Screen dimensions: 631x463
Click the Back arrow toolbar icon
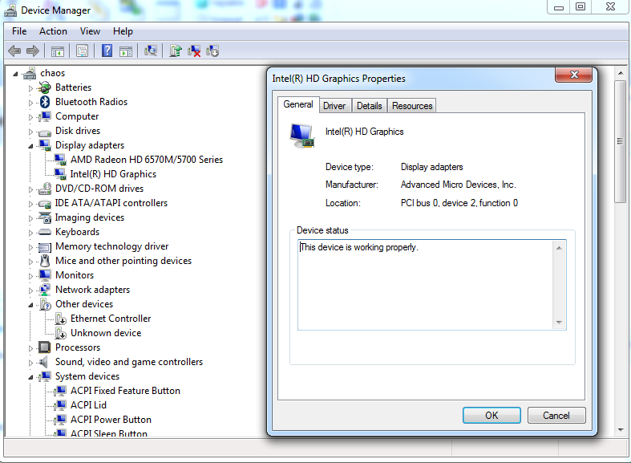pyautogui.click(x=14, y=51)
